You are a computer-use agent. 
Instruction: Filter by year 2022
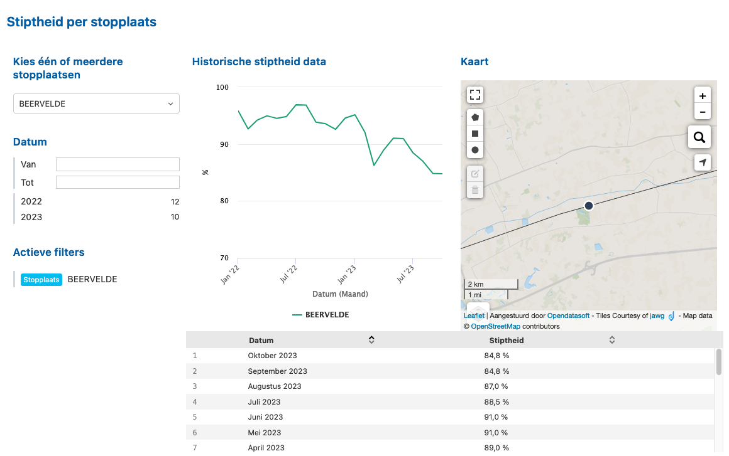(x=31, y=202)
